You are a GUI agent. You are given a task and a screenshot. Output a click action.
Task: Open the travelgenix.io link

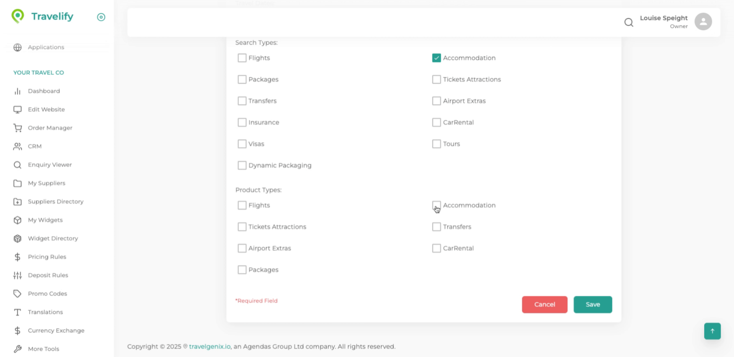click(x=209, y=346)
